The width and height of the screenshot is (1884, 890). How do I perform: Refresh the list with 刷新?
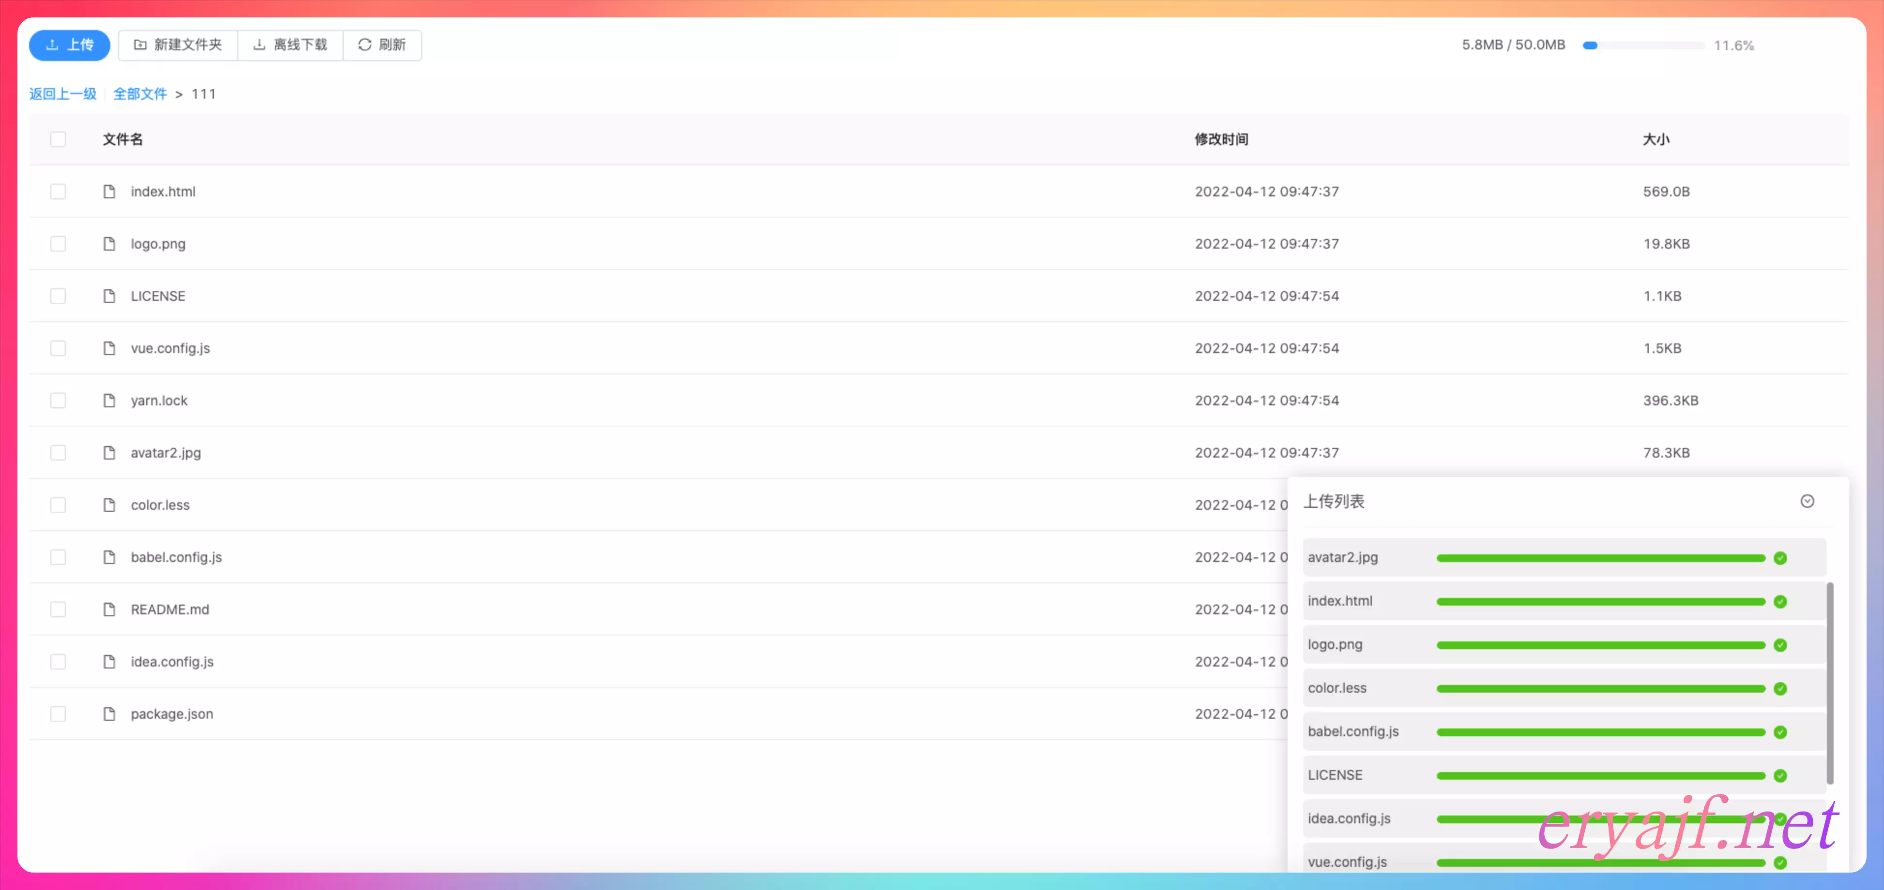coord(382,45)
